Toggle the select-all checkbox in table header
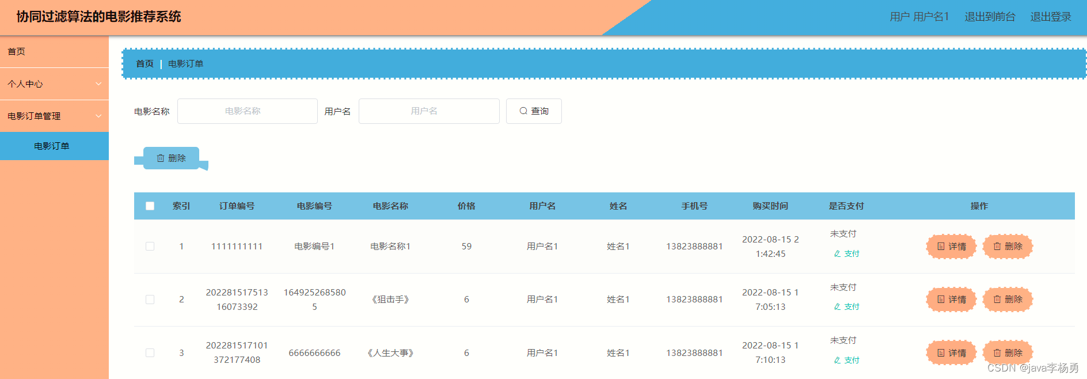Viewport: 1087px width, 379px height. pyautogui.click(x=150, y=206)
